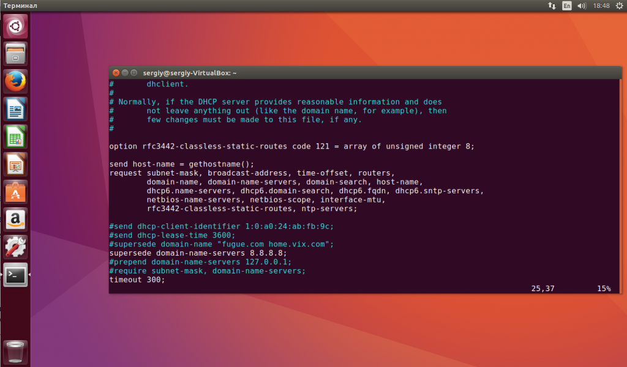Click the '#require subnet-mask, domain-name-servers;' line

207,271
